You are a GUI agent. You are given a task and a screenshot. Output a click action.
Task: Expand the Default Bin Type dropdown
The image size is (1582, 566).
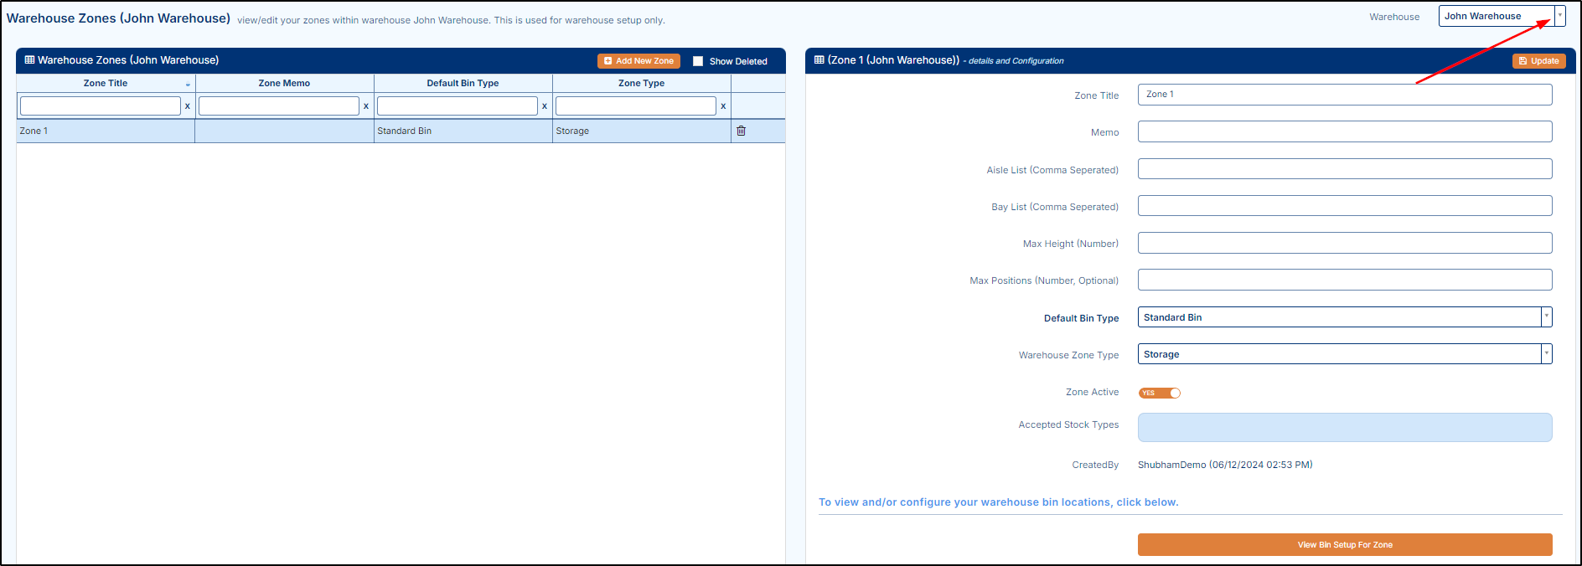click(x=1546, y=317)
